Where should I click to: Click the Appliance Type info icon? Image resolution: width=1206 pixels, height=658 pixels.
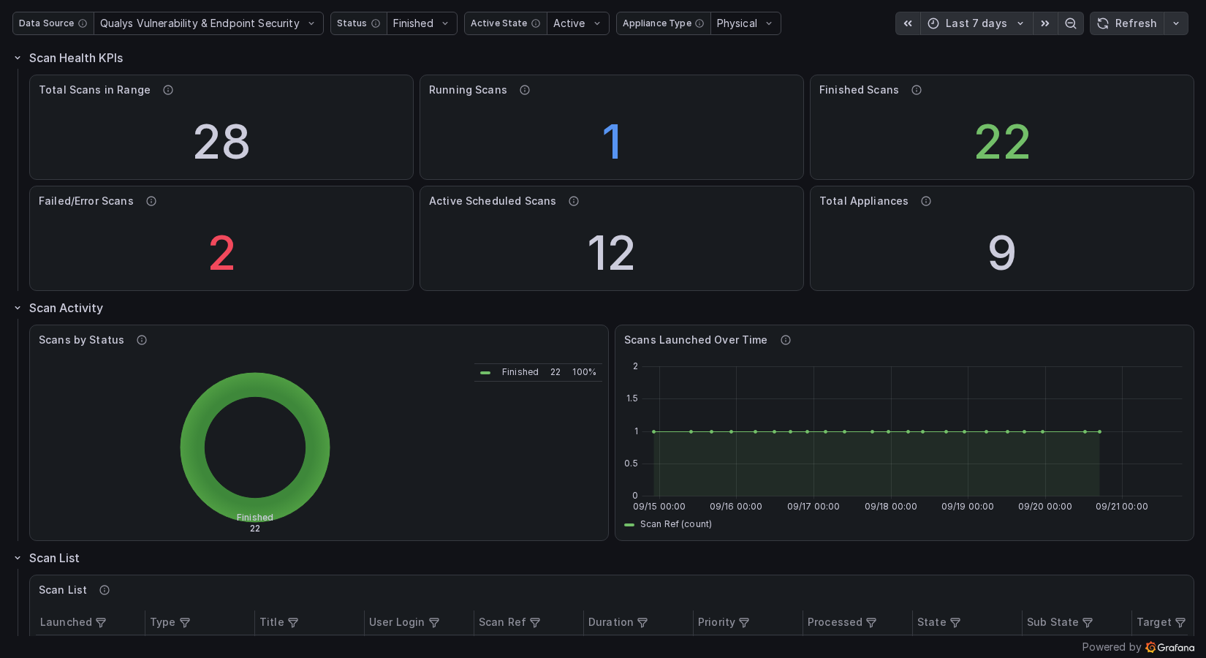click(x=699, y=23)
